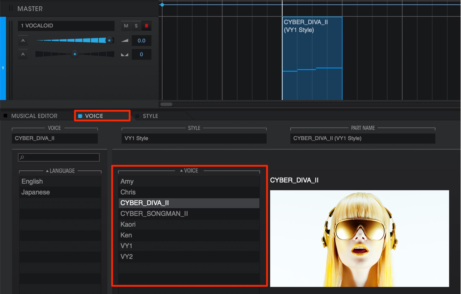Click the pan icon beside 0 value
The width and height of the screenshot is (461, 294).
coord(125,54)
